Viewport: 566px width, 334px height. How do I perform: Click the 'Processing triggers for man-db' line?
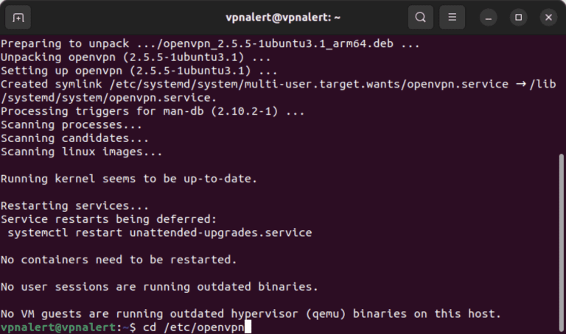(153, 112)
